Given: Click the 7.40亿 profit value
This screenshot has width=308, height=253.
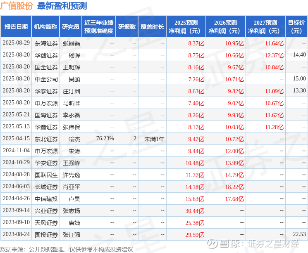Looking at the screenshot, I should point(196,103).
